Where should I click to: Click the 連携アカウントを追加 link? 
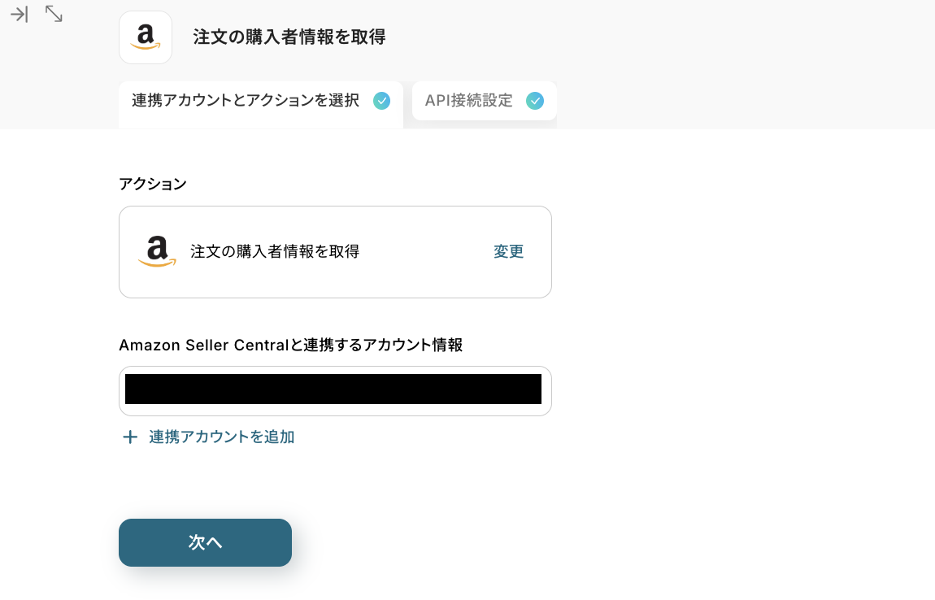point(221,437)
